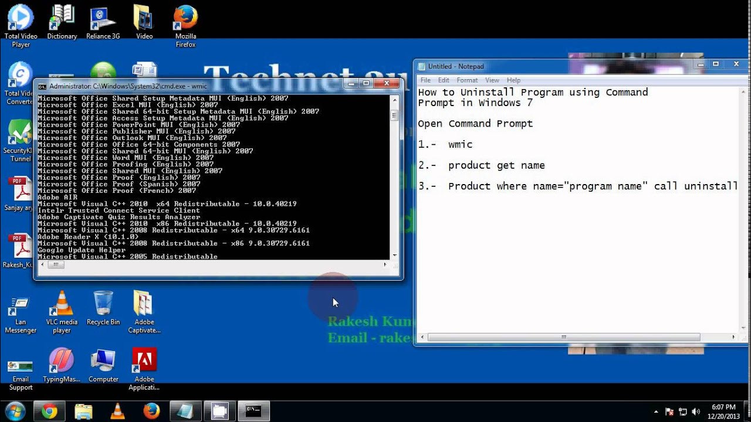
Task: Select the Rakesh_Ku PDF file on desktop
Action: (x=19, y=251)
